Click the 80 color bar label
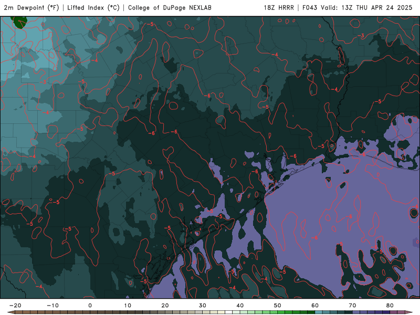The height and width of the screenshot is (315, 420). click(x=390, y=306)
